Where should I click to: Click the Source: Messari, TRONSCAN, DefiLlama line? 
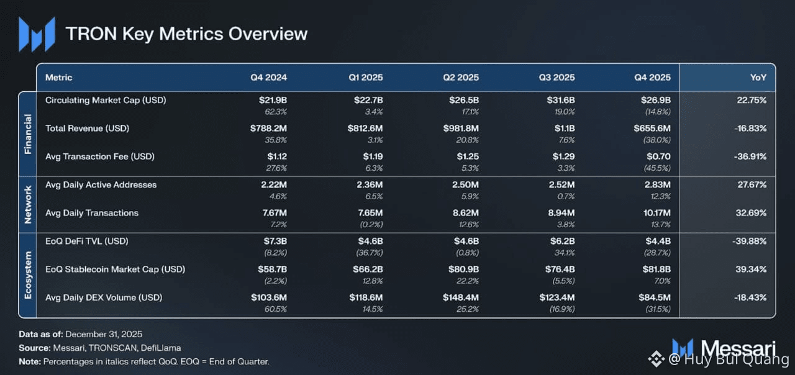[x=100, y=348]
